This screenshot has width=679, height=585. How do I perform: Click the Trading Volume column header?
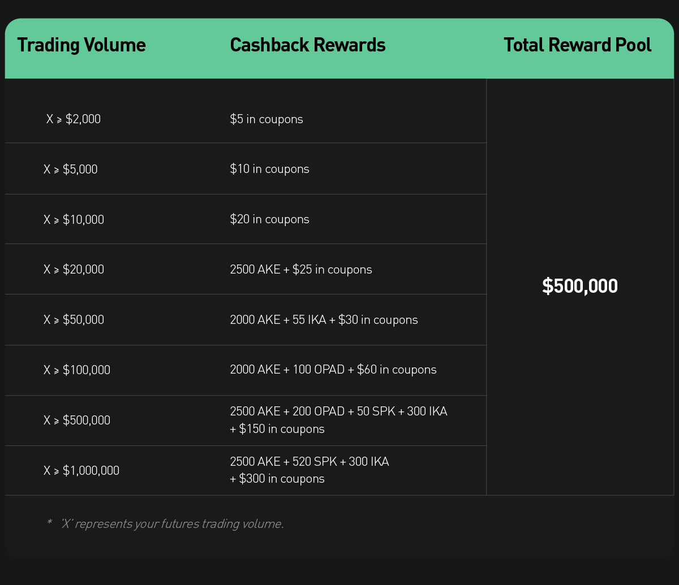[x=81, y=45]
